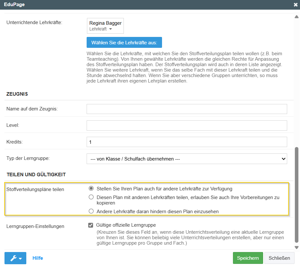Screen dimensions: 300x270
Task: Close the EduPage dialog with X
Action: point(295,4)
